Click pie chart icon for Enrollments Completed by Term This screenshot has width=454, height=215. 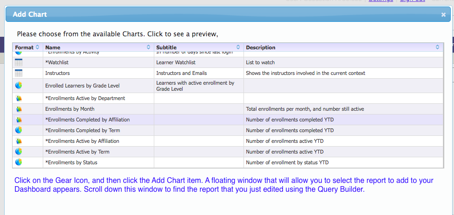click(19, 130)
